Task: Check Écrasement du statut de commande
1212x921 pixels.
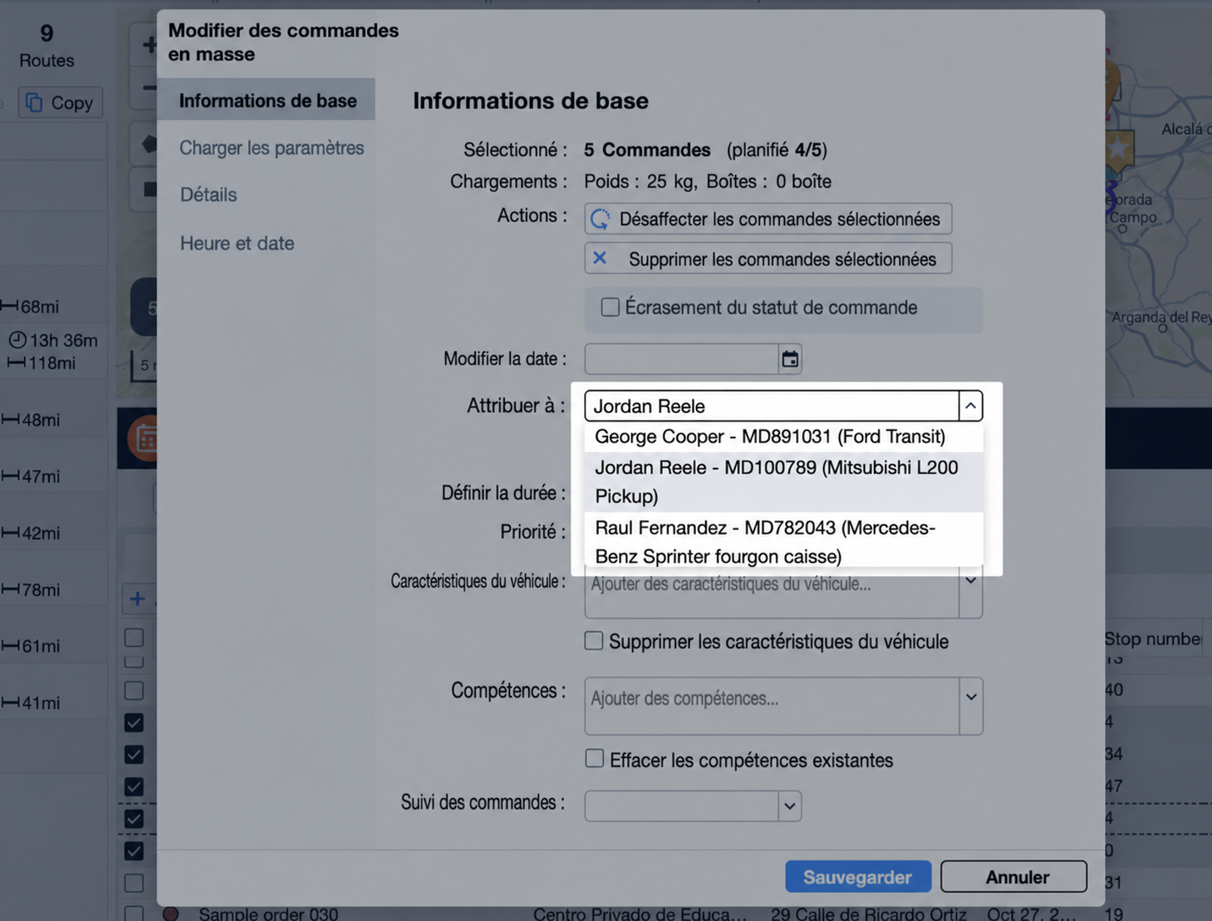Action: tap(610, 307)
